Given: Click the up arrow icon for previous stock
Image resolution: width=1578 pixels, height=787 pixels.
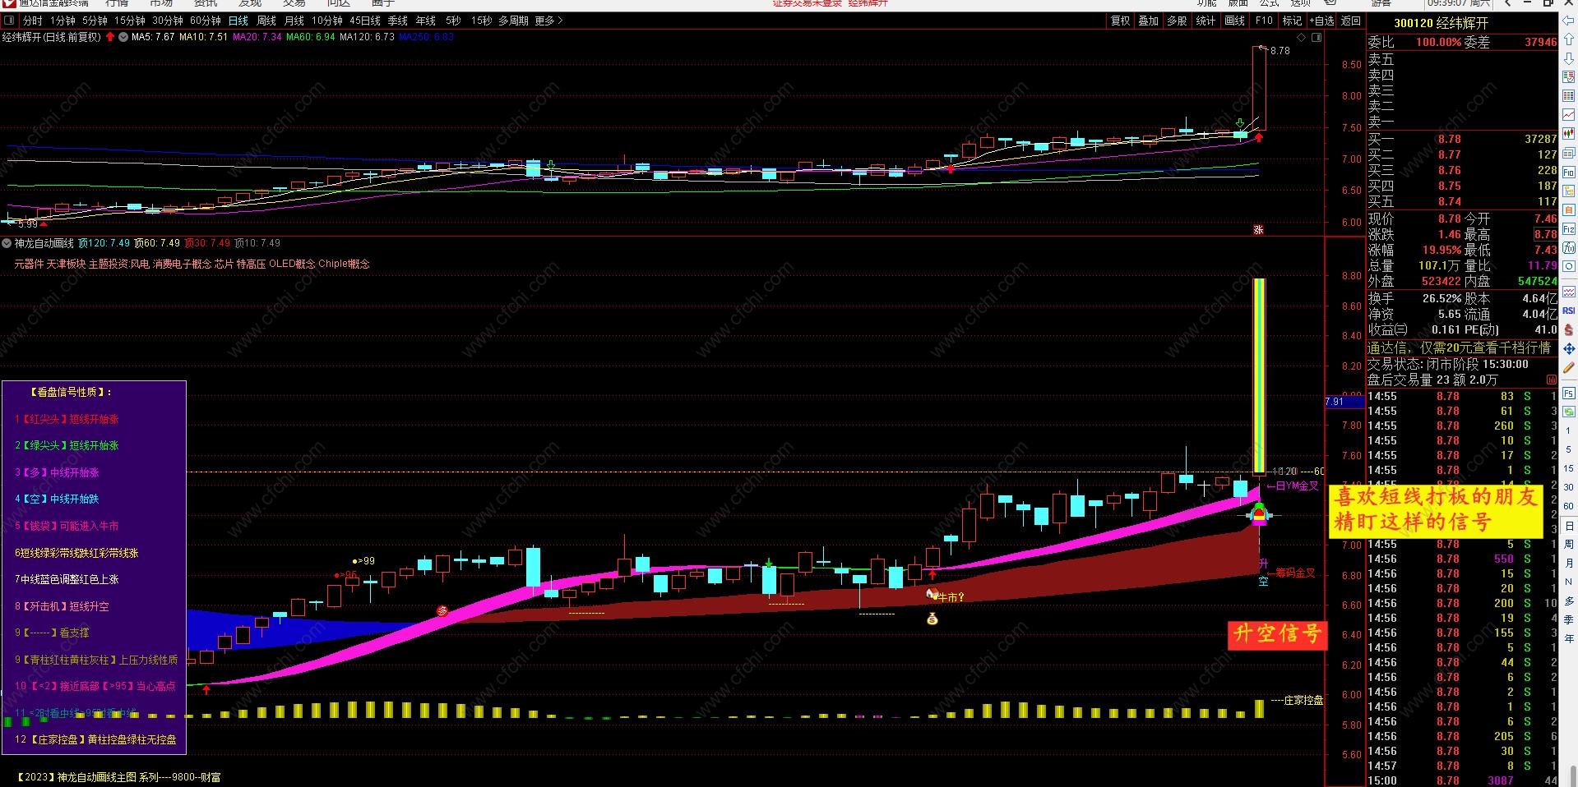Looking at the screenshot, I should pyautogui.click(x=1569, y=39).
